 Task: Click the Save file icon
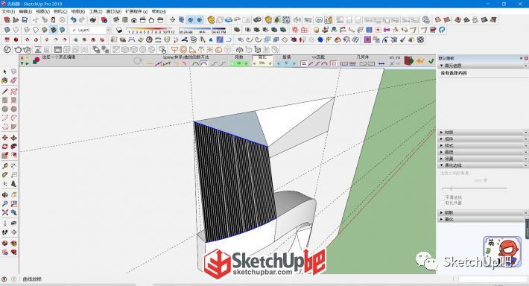click(x=25, y=20)
